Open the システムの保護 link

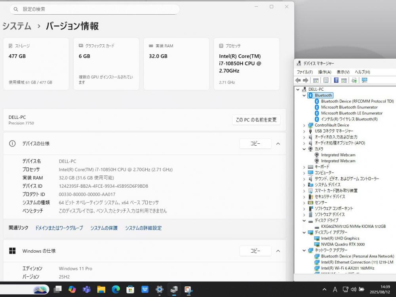point(104,228)
